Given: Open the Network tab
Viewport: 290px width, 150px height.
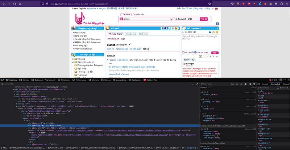Looking at the screenshot, I should point(50,80).
